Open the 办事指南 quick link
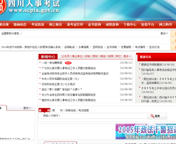Image resolution: width=176 pixels, height=144 pixels. point(84,47)
